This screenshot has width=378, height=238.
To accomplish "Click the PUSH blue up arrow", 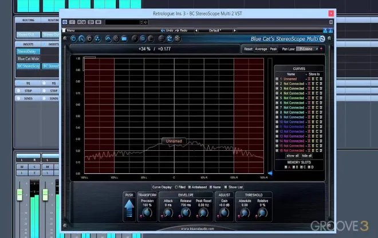I will pos(129,208).
